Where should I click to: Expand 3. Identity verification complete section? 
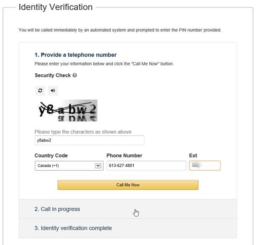128,228
